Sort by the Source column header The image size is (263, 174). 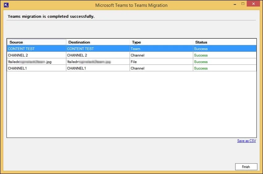coord(36,42)
